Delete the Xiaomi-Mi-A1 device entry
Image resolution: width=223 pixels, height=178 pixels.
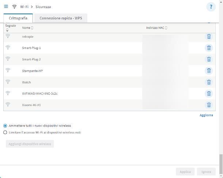point(209,105)
